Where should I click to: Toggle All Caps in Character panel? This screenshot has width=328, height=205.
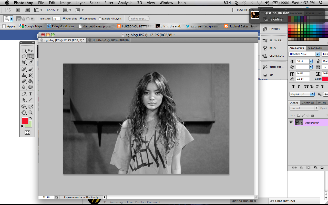point(306,87)
